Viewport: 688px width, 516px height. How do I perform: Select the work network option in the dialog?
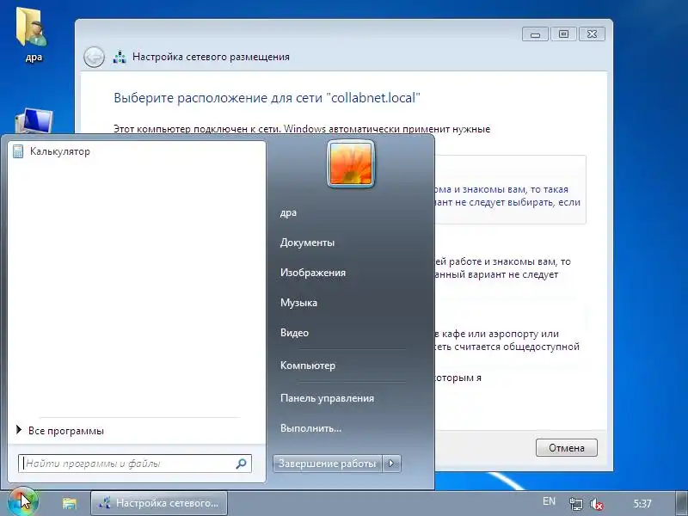point(509,267)
